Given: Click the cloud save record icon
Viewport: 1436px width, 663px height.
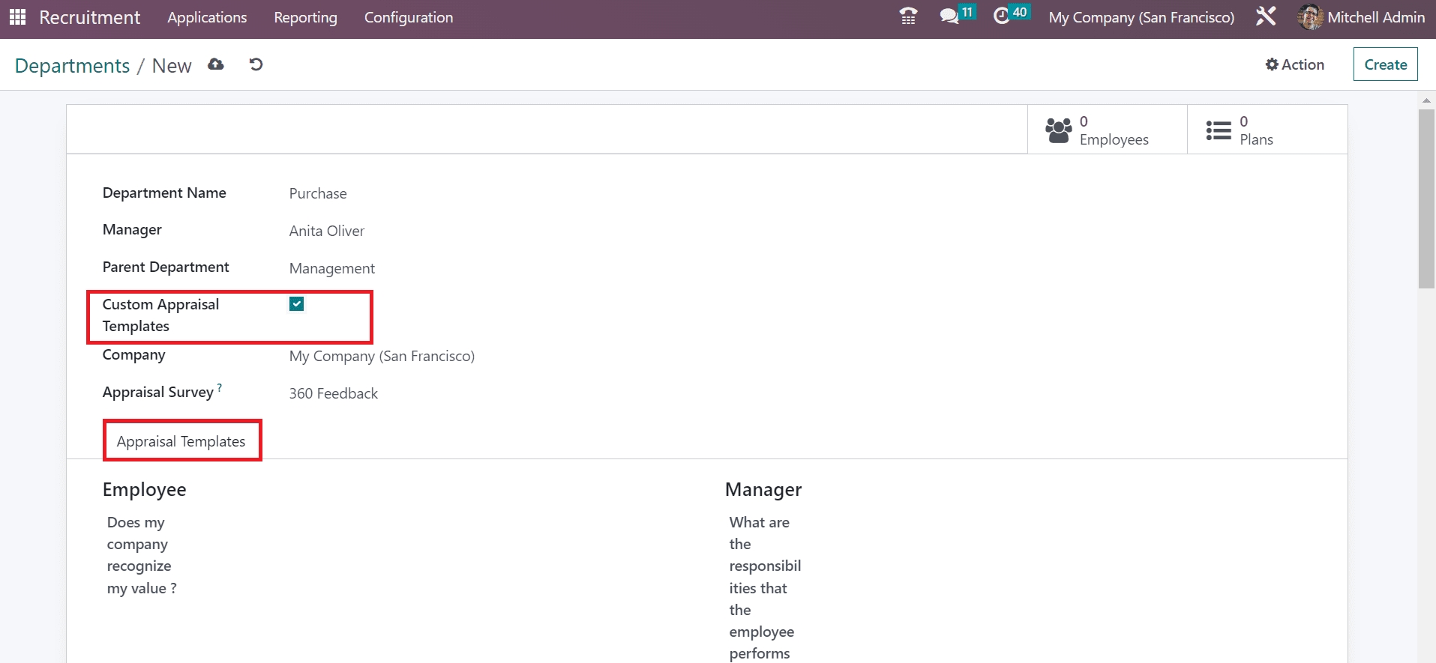Looking at the screenshot, I should 216,64.
